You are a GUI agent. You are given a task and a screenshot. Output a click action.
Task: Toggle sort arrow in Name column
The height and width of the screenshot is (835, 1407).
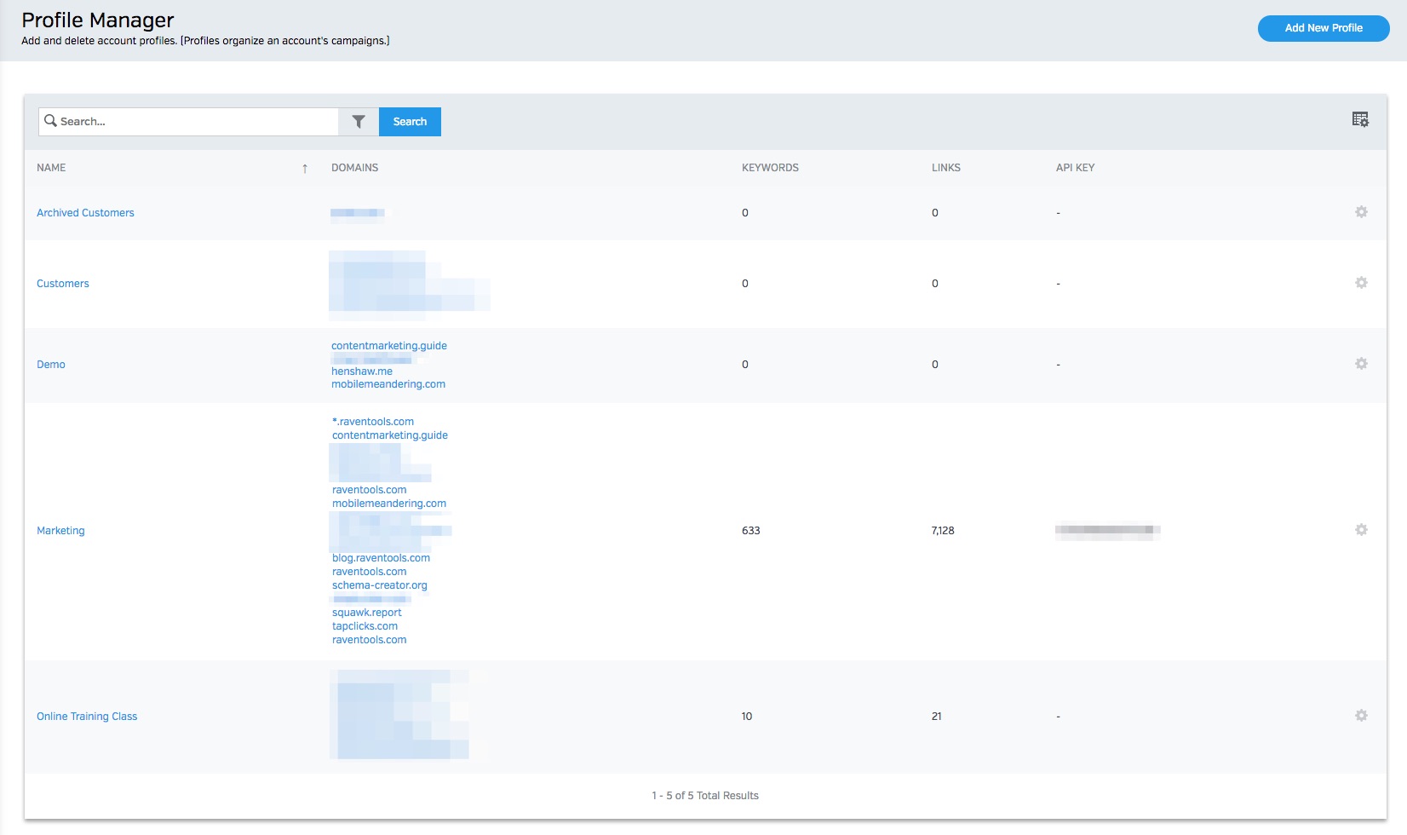305,169
